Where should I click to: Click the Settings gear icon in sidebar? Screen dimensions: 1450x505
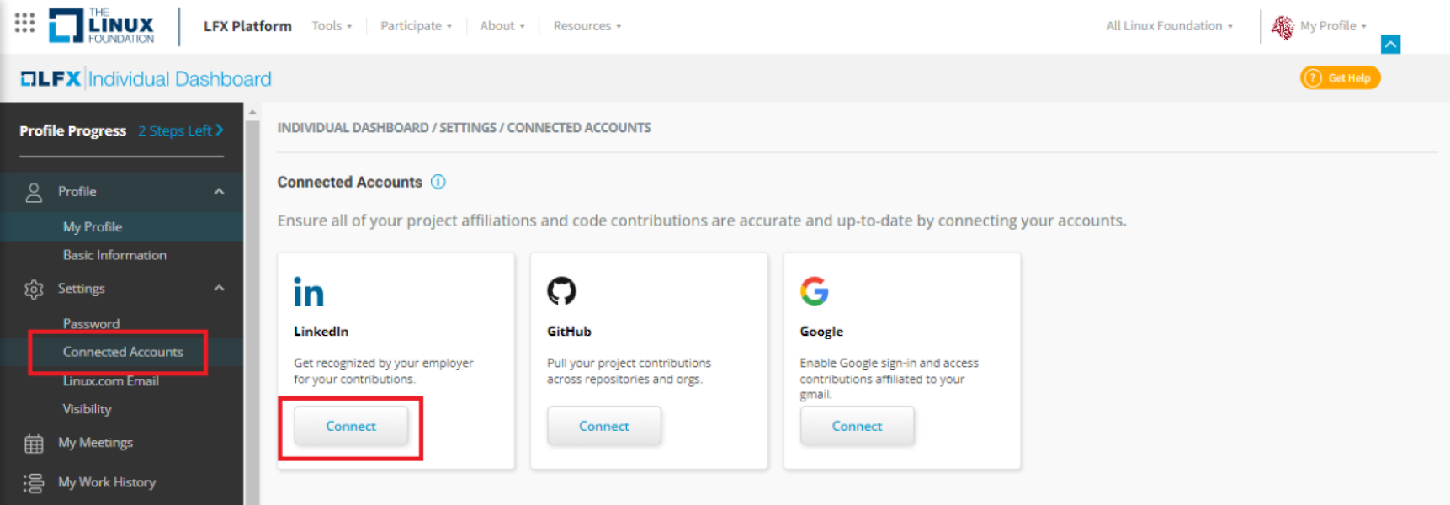(x=34, y=290)
